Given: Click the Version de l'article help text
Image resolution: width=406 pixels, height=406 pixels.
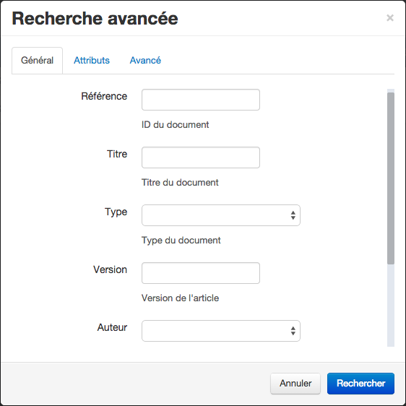Looking at the screenshot, I should coord(180,298).
